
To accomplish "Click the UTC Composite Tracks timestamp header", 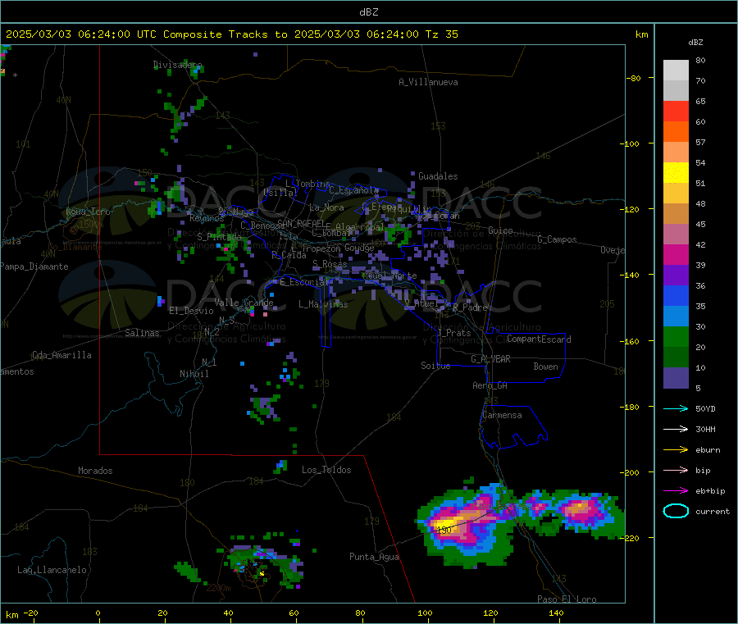I will click(x=231, y=34).
